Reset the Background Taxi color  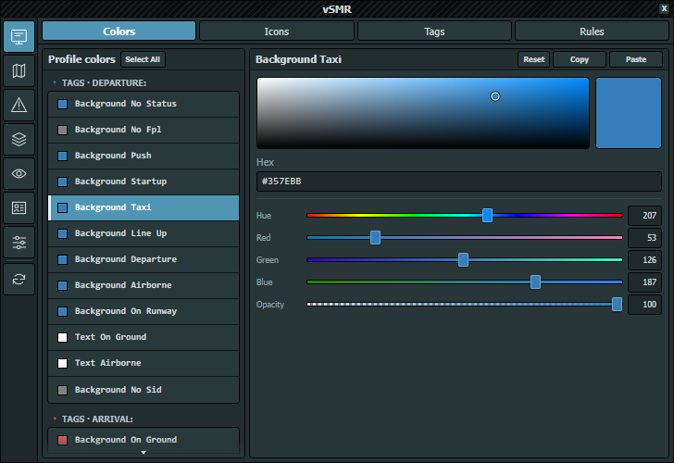(534, 59)
